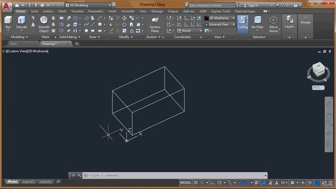Click the search binoculars icon
The width and height of the screenshot is (336, 189).
(239, 5)
